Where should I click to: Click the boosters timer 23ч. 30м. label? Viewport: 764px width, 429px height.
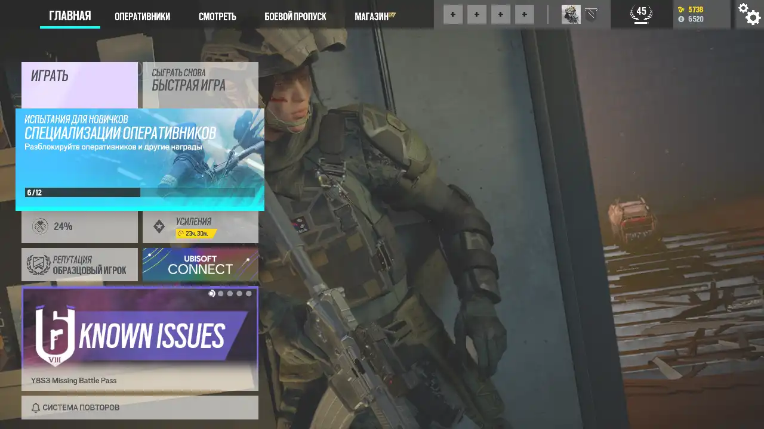point(196,234)
